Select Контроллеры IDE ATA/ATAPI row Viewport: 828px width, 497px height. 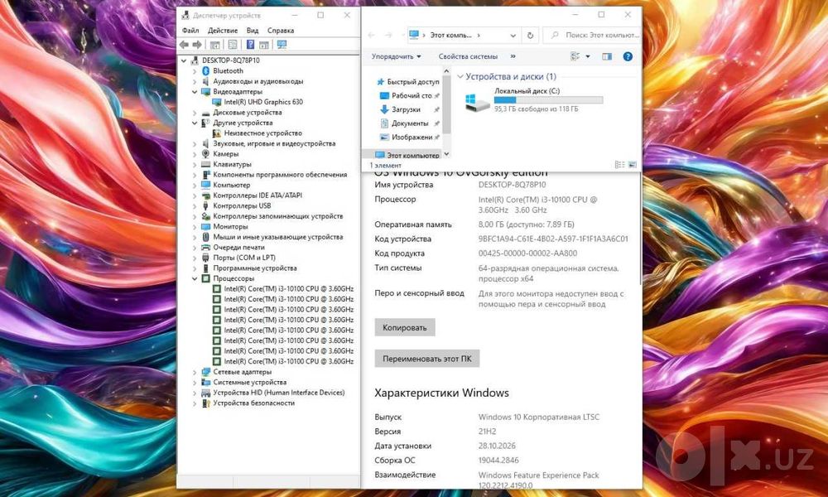pyautogui.click(x=258, y=195)
